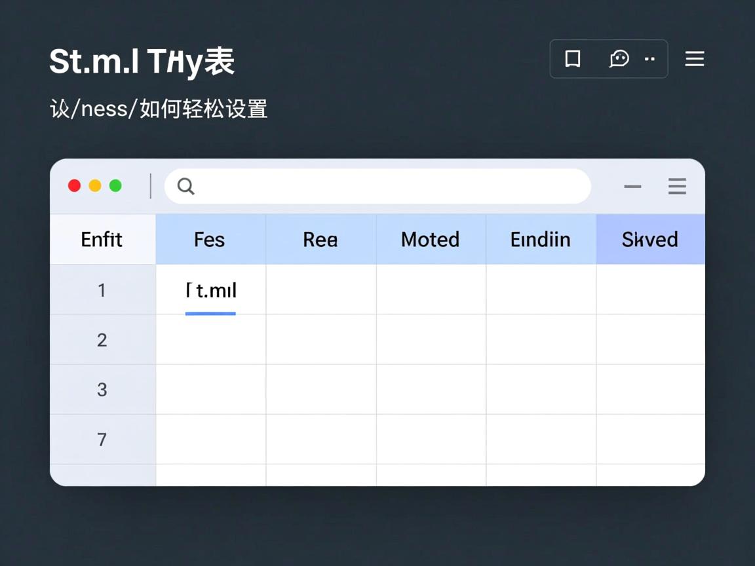
Task: Select the Fes column header
Action: coord(210,239)
